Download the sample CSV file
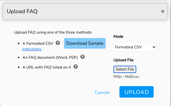The height and width of the screenshot is (106, 171). [85, 43]
